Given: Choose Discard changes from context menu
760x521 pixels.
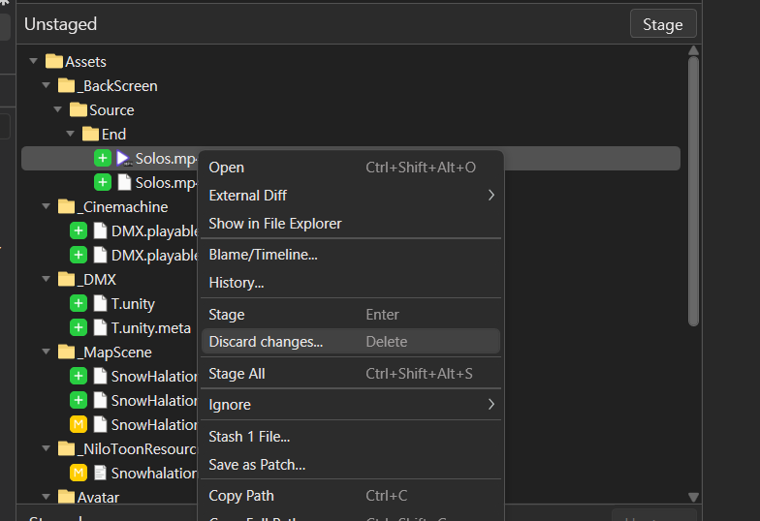Looking at the screenshot, I should [x=266, y=342].
